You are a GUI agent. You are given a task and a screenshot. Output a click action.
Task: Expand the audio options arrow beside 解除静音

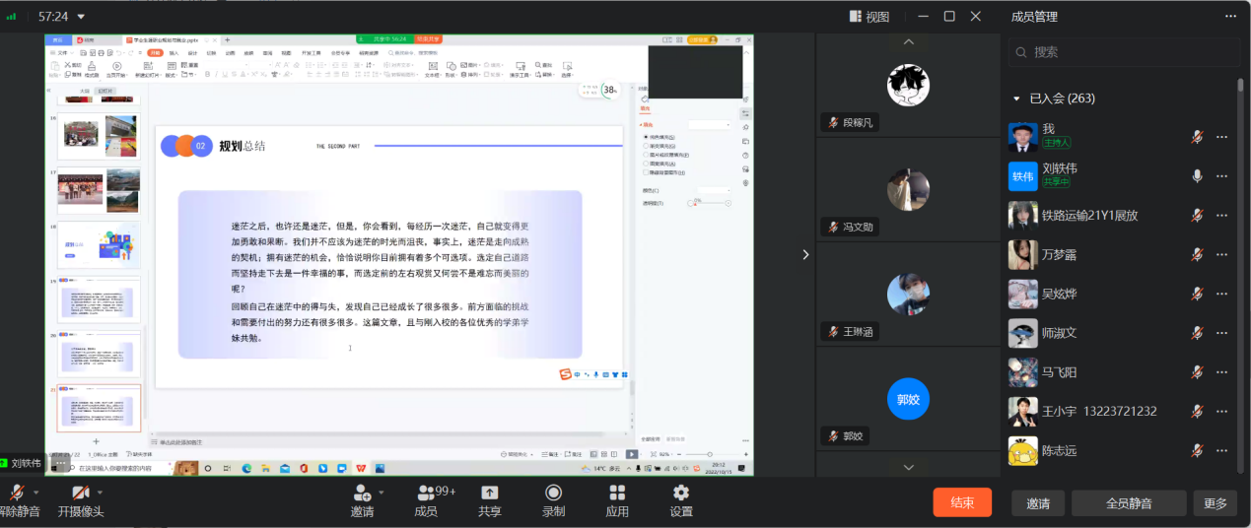pos(36,492)
